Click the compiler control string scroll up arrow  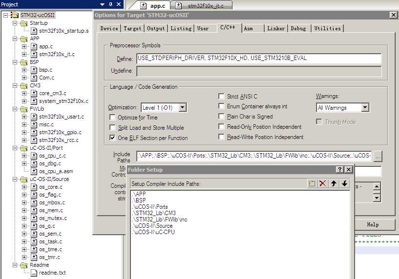377,186
